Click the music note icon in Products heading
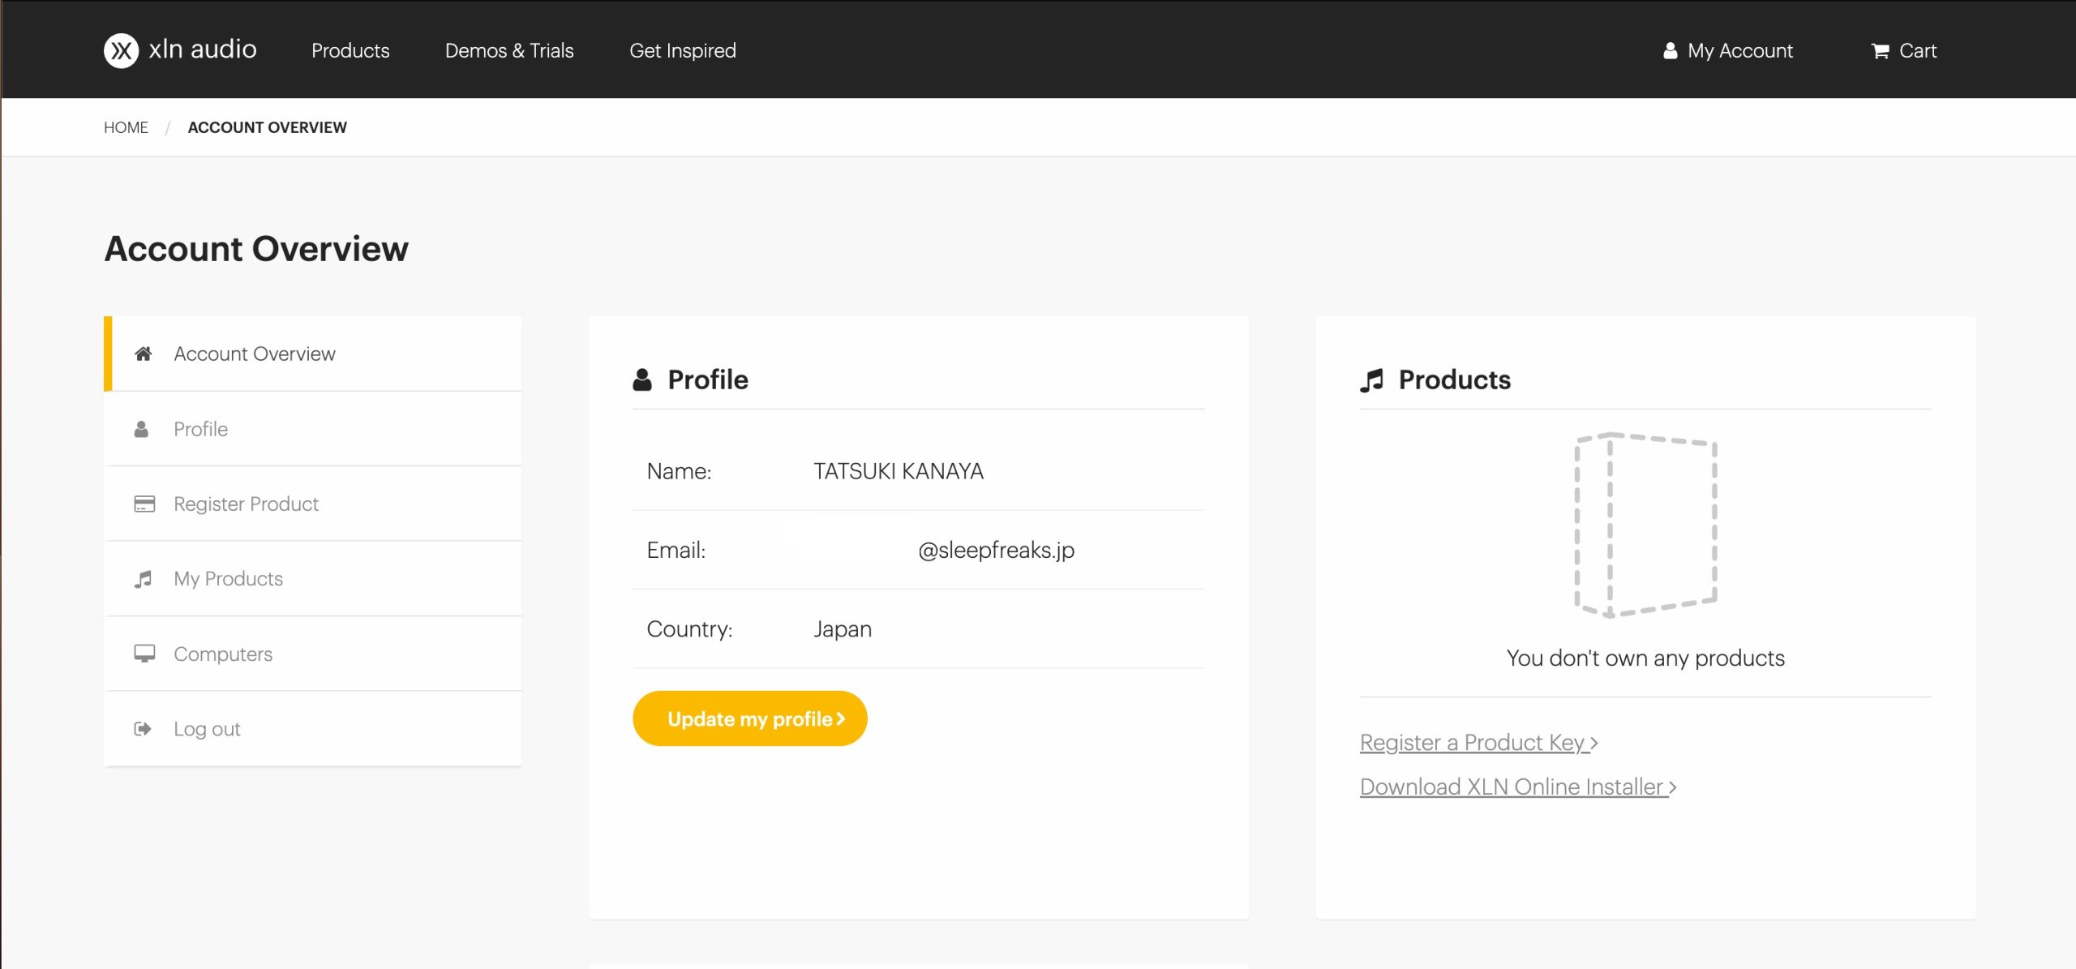Image resolution: width=2076 pixels, height=969 pixels. point(1371,379)
